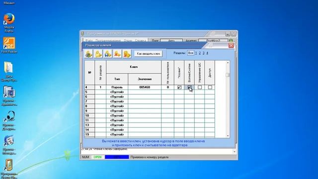Screen dimensions: 318x179
Task: Select the '<Пустой>' type cell in row 7
Action: pos(117,101)
